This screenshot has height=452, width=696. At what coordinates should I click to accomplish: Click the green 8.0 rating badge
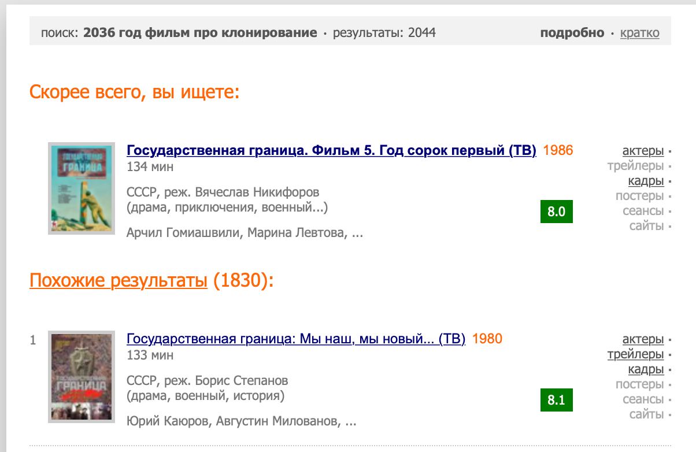pyautogui.click(x=556, y=212)
